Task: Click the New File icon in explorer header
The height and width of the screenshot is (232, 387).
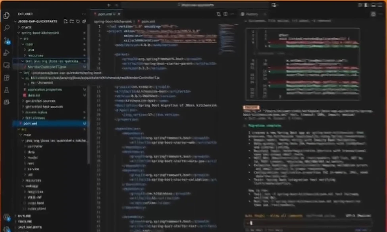Action: [65, 21]
